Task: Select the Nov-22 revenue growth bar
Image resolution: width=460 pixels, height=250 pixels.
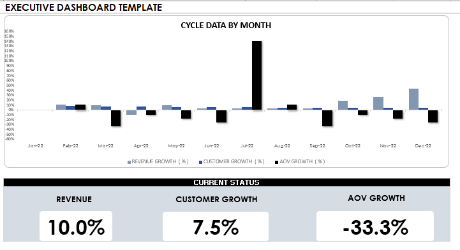Action: pyautogui.click(x=378, y=103)
